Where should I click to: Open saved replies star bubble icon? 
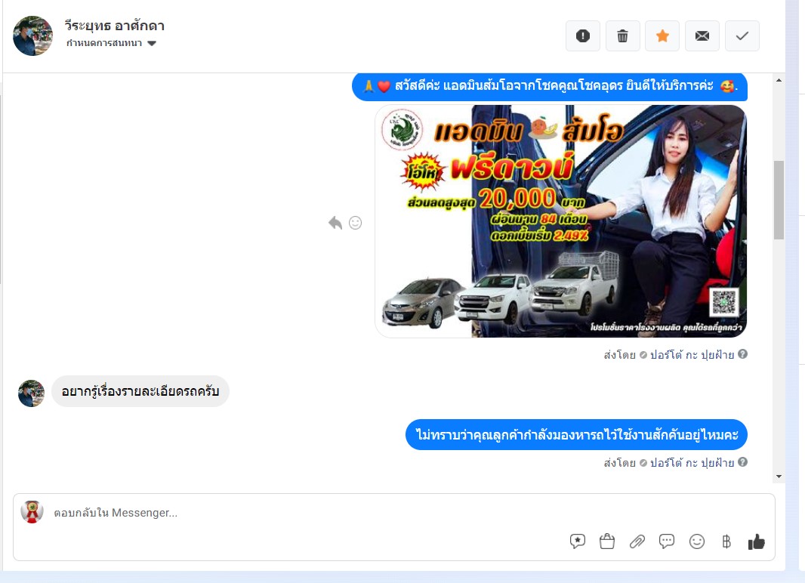(578, 541)
